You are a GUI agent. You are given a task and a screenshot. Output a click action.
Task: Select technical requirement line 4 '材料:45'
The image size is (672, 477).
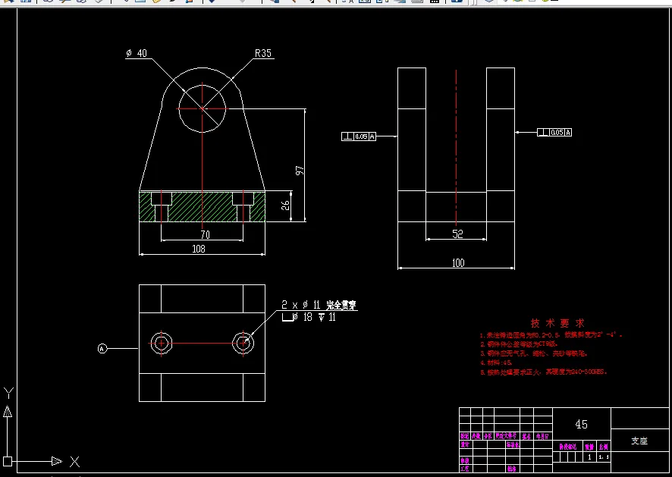(496, 362)
